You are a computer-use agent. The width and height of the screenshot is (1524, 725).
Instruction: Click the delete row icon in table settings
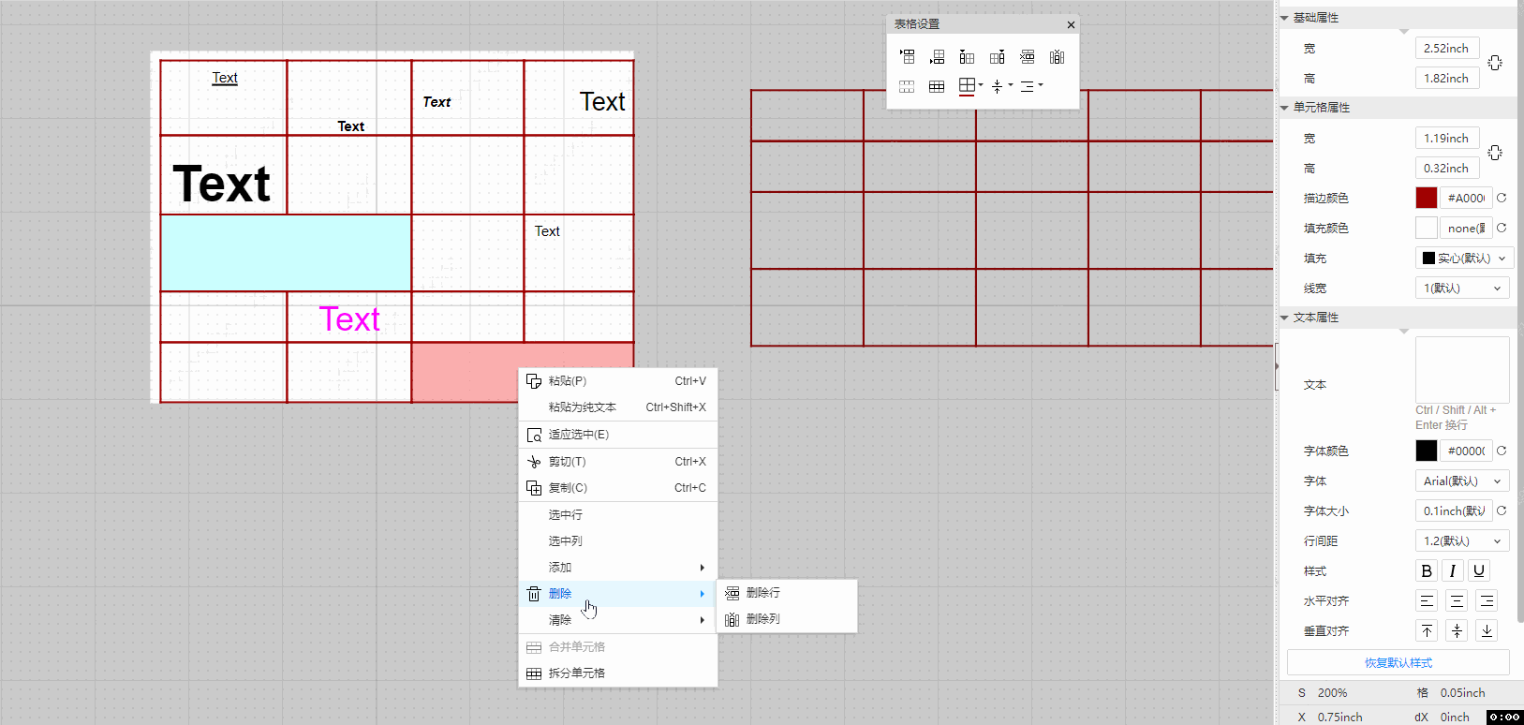click(1027, 57)
